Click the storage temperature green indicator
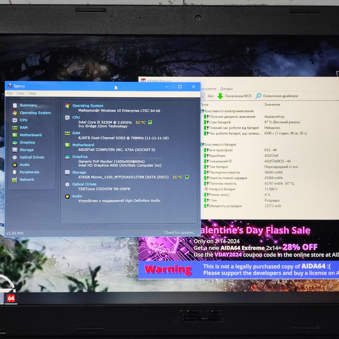 click(187, 177)
